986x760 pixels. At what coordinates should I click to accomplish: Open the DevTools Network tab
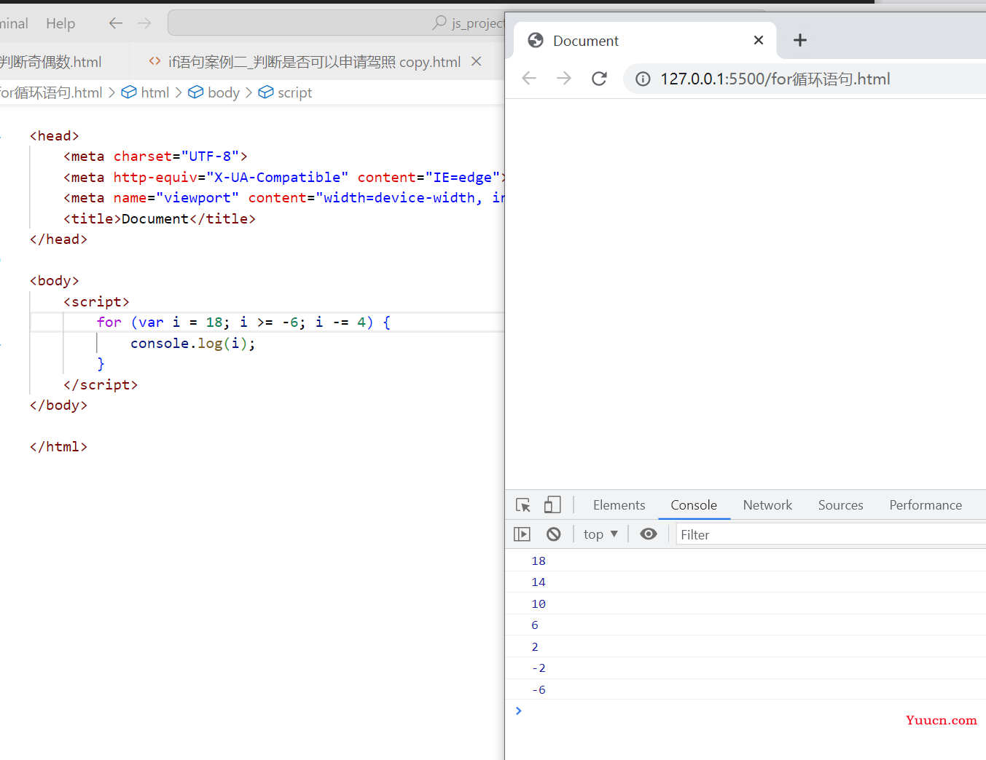pos(767,505)
